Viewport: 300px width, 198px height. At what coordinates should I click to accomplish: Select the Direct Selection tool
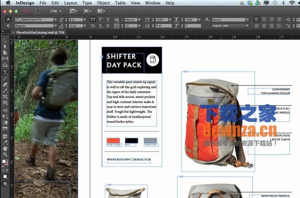[x=5, y=46]
